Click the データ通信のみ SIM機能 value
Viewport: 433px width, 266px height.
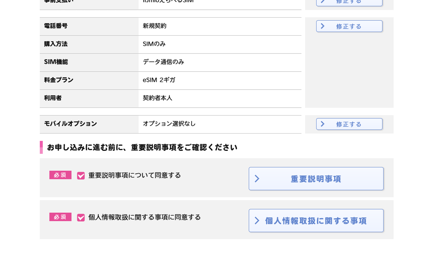pos(164,62)
